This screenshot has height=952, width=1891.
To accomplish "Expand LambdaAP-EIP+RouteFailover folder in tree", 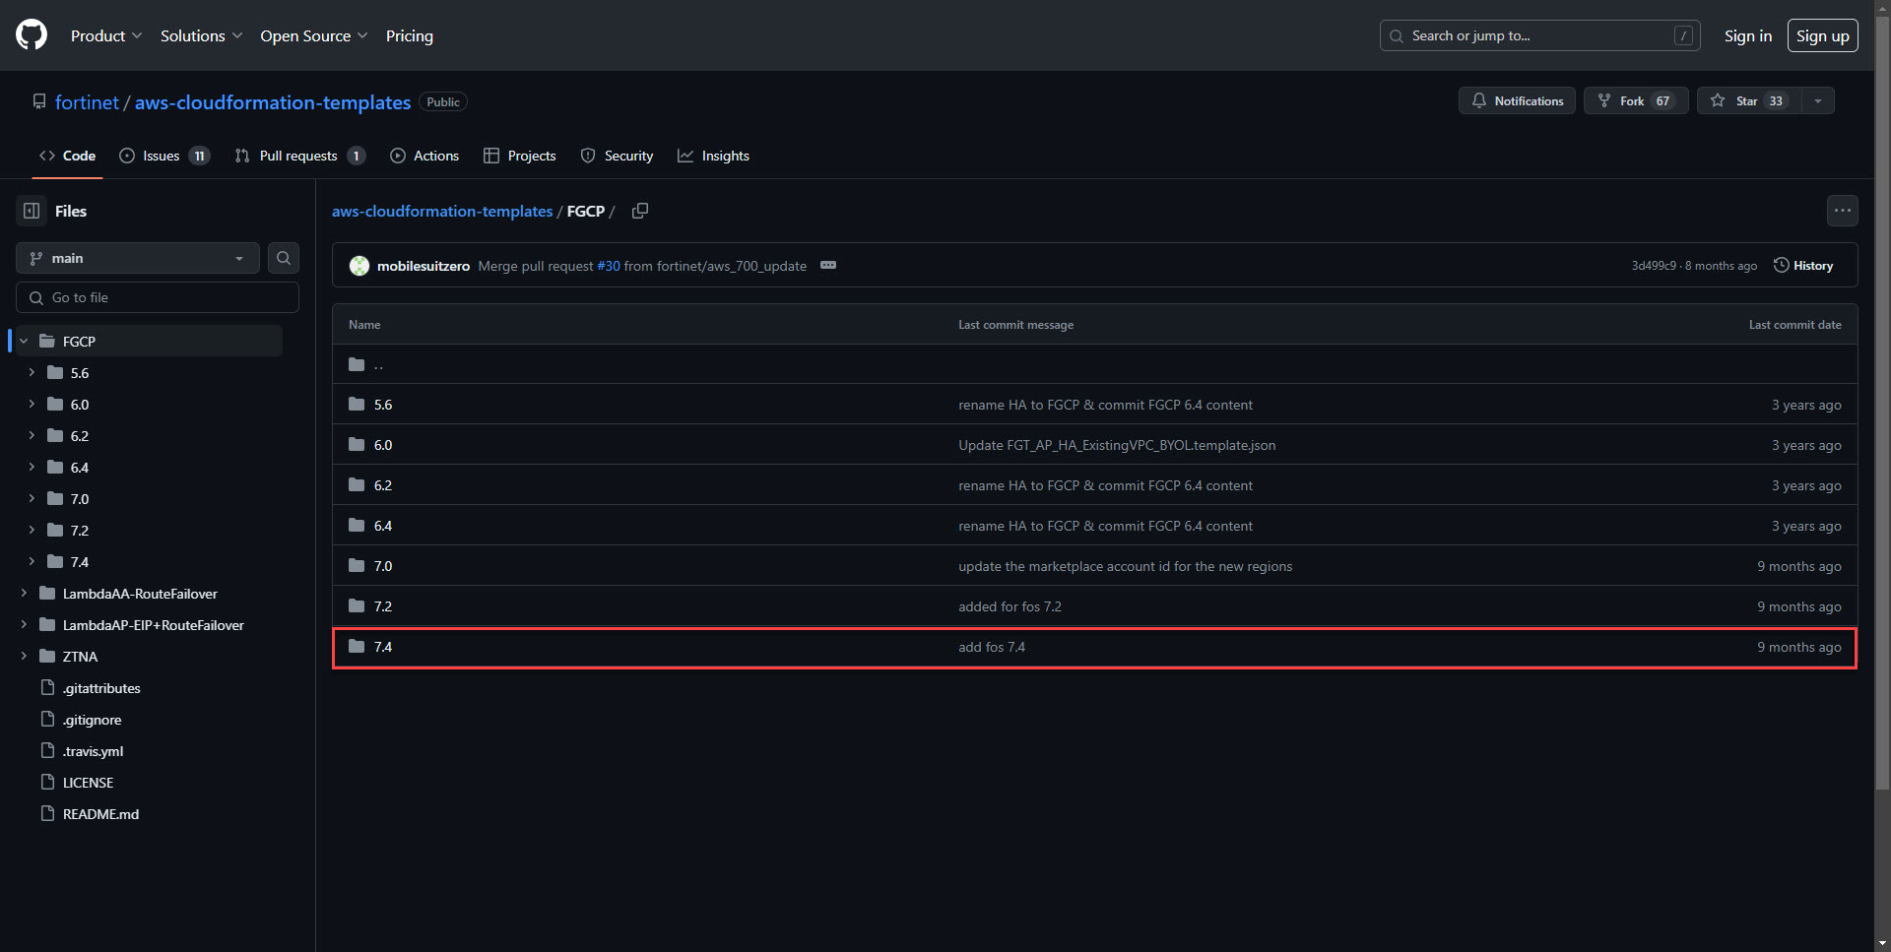I will coord(24,624).
